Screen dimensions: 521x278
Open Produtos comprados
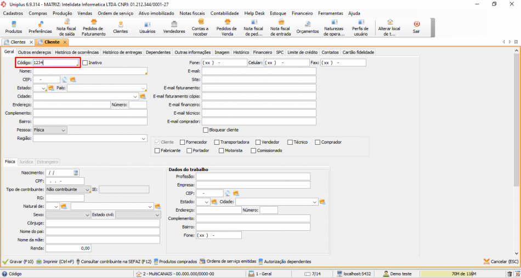175,262
